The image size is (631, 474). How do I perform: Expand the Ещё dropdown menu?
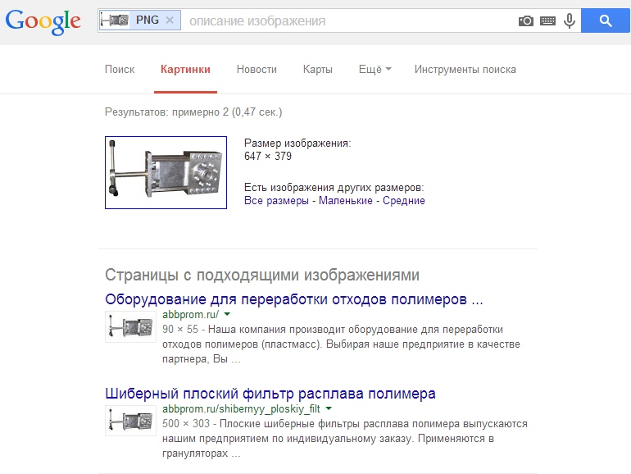[x=375, y=70]
